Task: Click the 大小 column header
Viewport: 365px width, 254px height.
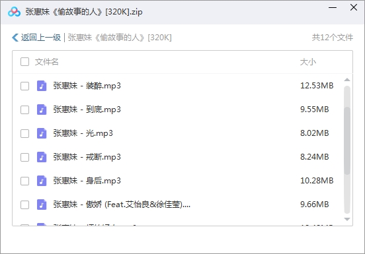Action: pyautogui.click(x=307, y=62)
